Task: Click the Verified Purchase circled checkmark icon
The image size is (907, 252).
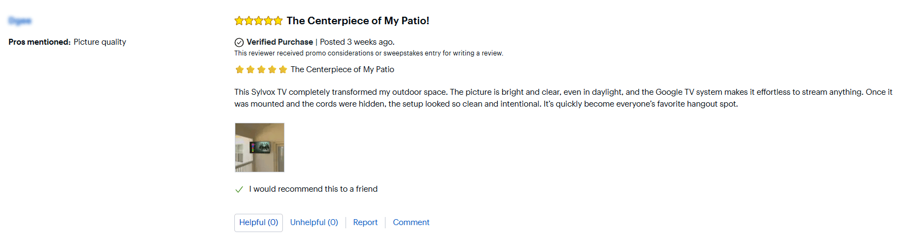Action: tap(239, 42)
